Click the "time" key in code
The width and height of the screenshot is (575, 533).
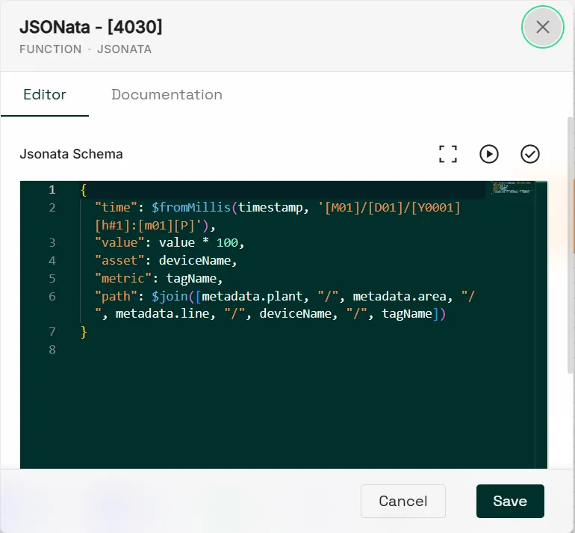pos(116,207)
